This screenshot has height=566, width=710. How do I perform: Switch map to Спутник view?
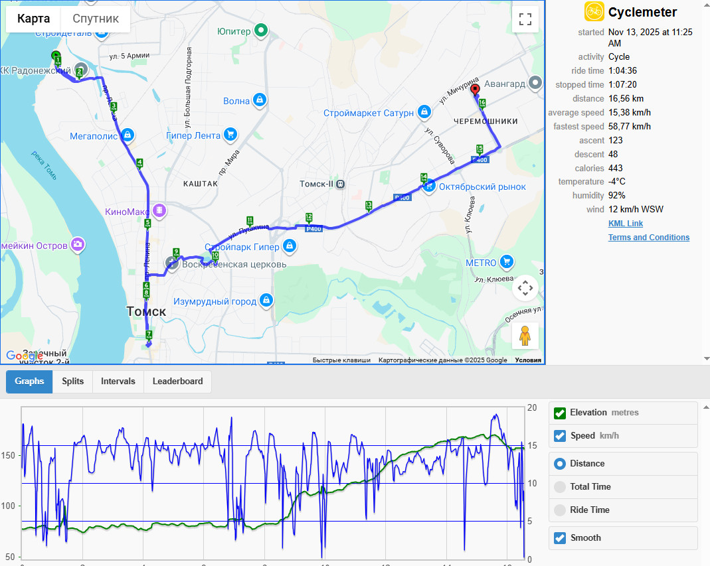[x=96, y=19]
